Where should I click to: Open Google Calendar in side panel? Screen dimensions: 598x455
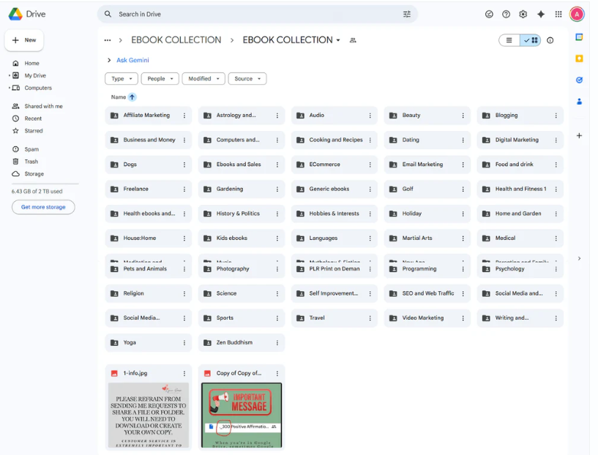pyautogui.click(x=579, y=37)
